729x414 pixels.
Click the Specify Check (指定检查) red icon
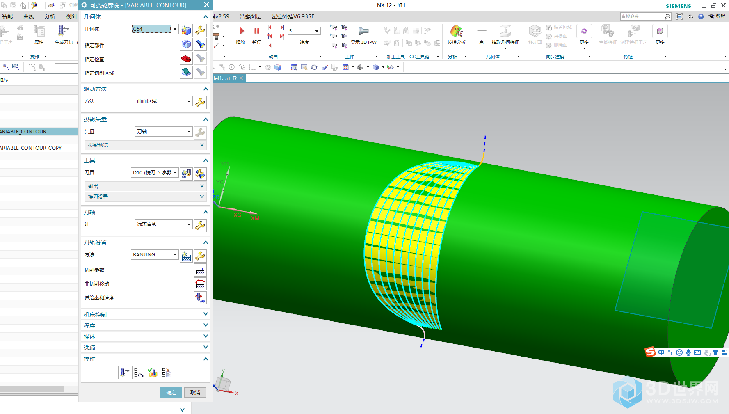pyautogui.click(x=186, y=58)
